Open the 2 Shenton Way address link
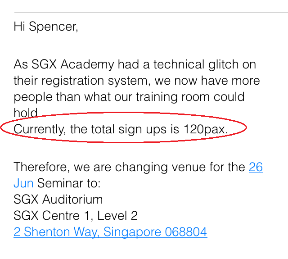 point(110,232)
